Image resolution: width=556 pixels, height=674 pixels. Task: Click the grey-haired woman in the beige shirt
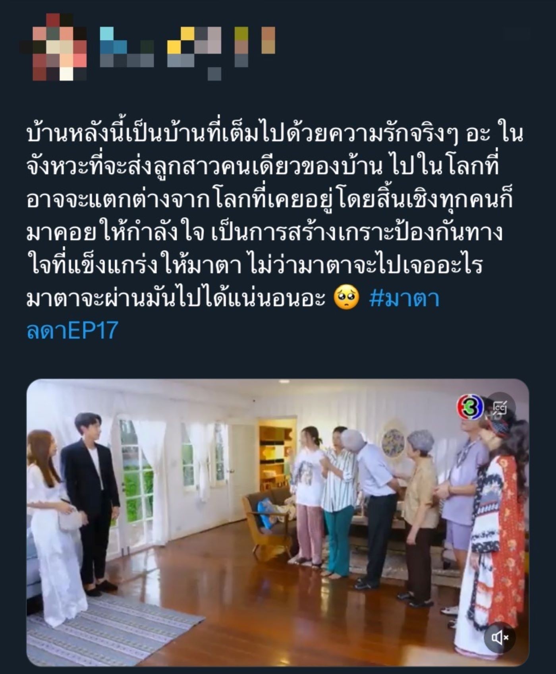point(420,516)
